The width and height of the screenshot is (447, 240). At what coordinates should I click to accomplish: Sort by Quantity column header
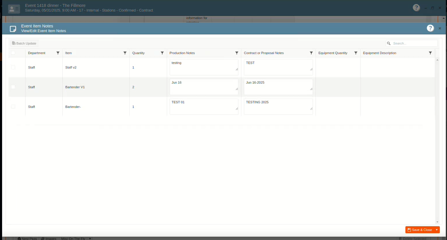click(138, 53)
